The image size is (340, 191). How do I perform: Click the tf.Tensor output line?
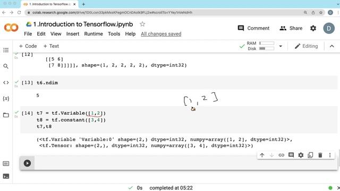coord(146,145)
